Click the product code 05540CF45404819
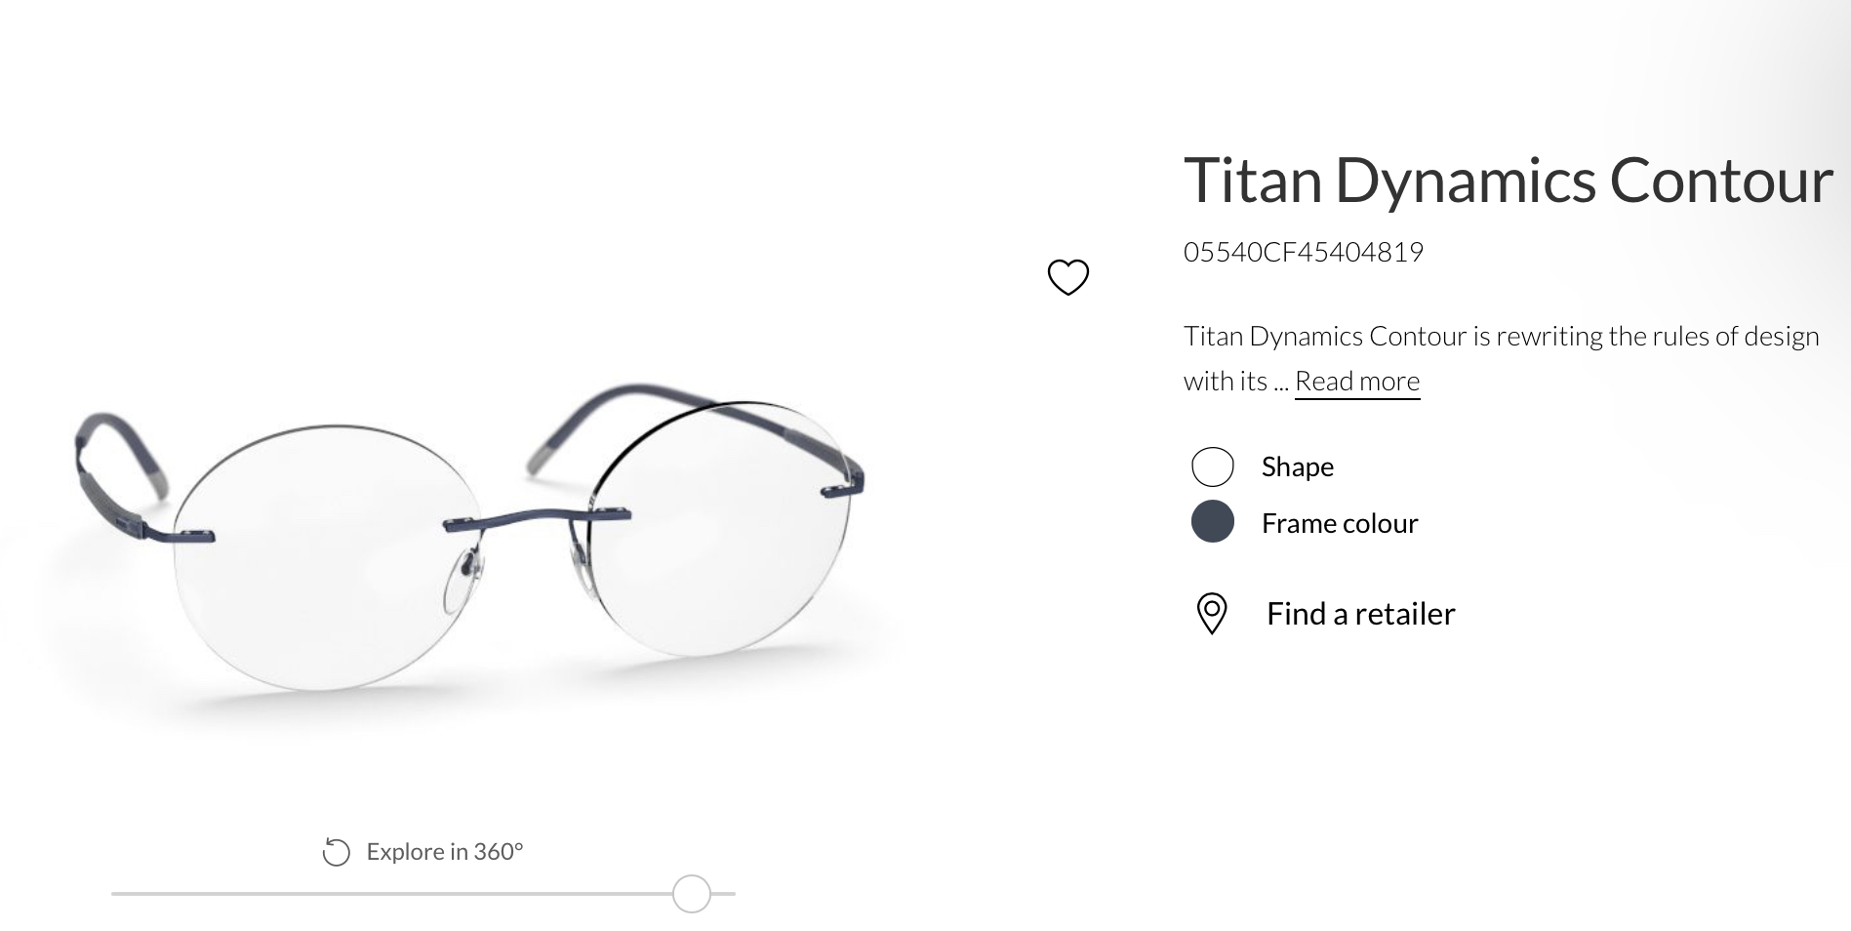This screenshot has width=1851, height=931. 1303,252
